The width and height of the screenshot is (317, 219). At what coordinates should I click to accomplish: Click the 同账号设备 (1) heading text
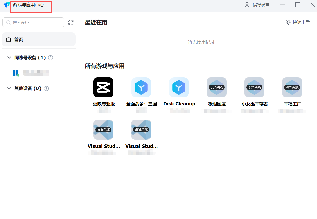pos(30,58)
